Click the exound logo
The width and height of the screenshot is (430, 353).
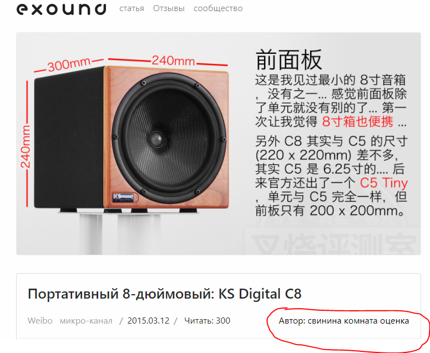[x=61, y=9]
